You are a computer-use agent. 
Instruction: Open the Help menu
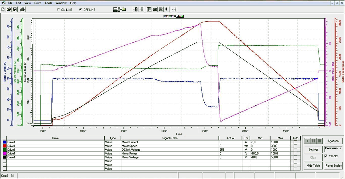point(73,3)
